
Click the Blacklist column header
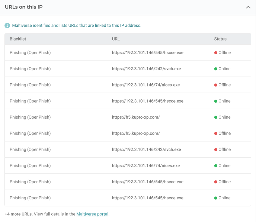[18, 39]
